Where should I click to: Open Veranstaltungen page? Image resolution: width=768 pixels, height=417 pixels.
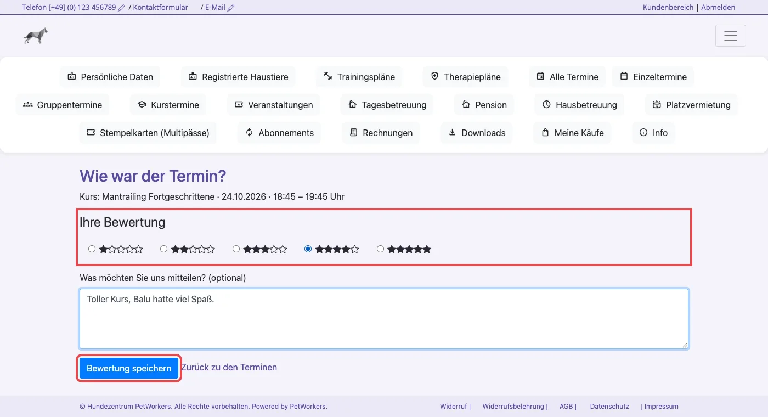point(273,105)
